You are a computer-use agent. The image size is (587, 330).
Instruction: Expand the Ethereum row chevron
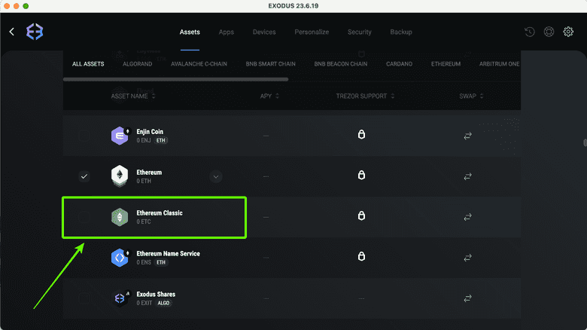[x=216, y=176]
